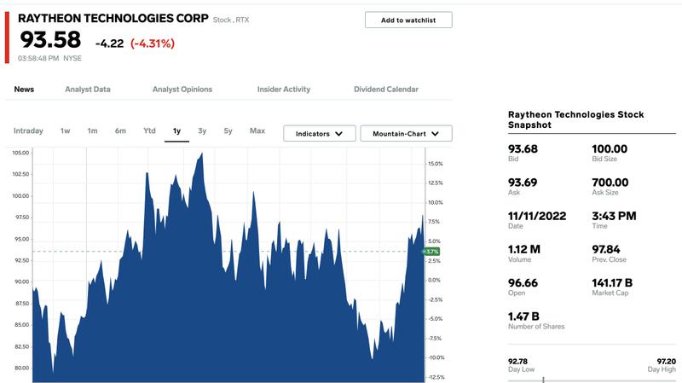This screenshot has width=682, height=383.
Task: Click the Time value 3:43 PM
Action: tap(614, 216)
